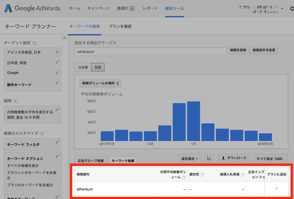Open the settings gear icon
The image size is (294, 199).
pos(292,8)
